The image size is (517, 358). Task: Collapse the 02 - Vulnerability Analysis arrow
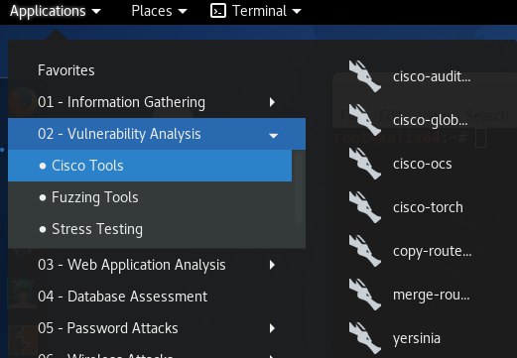click(274, 136)
